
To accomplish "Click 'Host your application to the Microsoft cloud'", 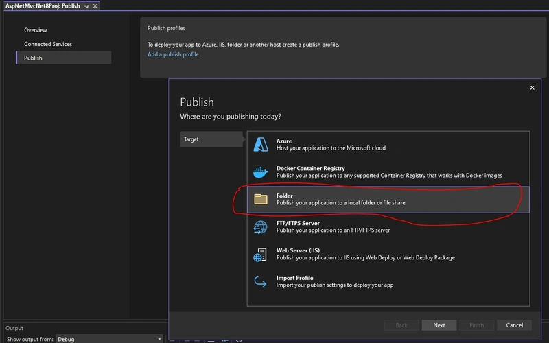I will click(x=331, y=148).
